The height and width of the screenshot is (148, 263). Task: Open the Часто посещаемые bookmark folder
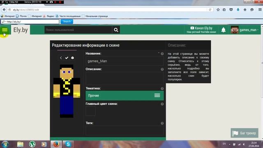coord(68,16)
